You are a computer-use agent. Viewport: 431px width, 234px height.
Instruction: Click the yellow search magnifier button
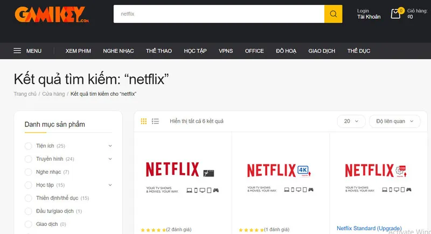coord(333,14)
